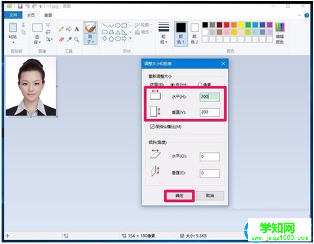The image size is (314, 244).
Task: Choose the red color swatch
Action: click(227, 25)
